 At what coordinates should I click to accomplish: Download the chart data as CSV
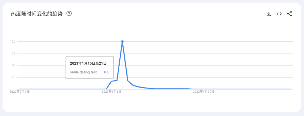point(269,14)
